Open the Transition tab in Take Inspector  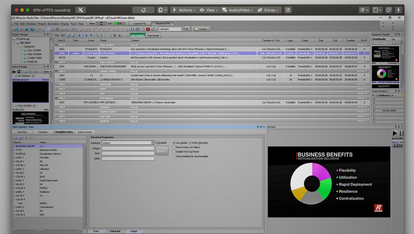point(43,132)
